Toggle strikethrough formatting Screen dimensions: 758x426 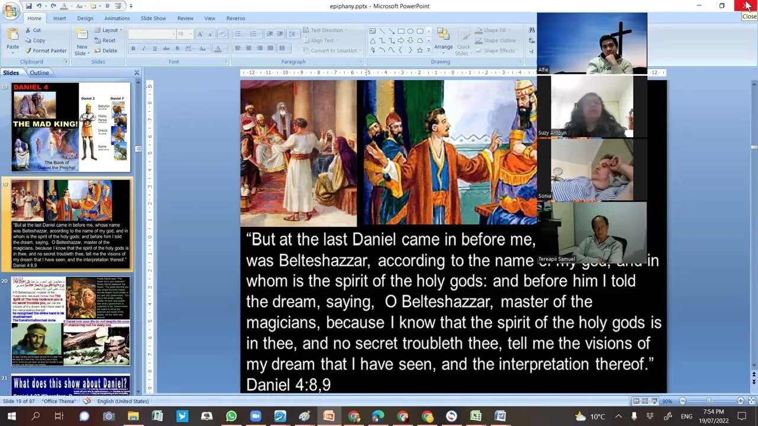tap(166, 49)
